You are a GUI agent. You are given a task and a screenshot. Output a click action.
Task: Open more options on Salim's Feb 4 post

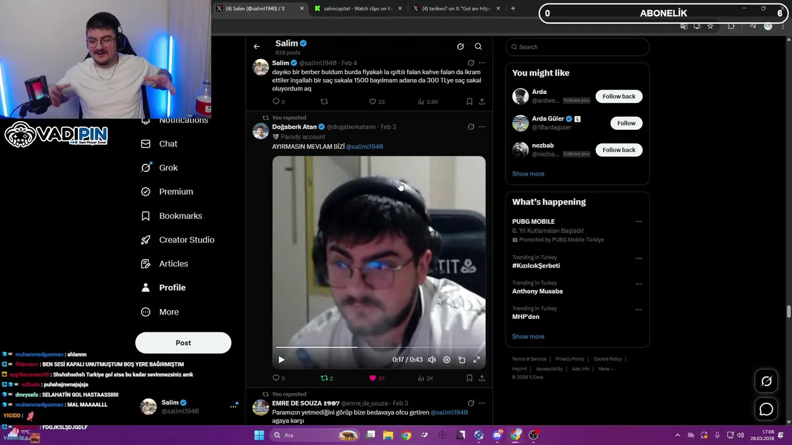482,63
